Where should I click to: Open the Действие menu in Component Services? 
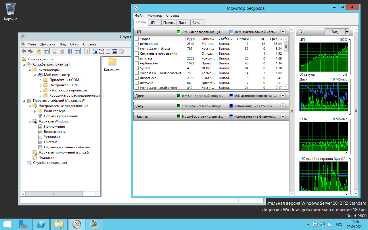coord(48,44)
